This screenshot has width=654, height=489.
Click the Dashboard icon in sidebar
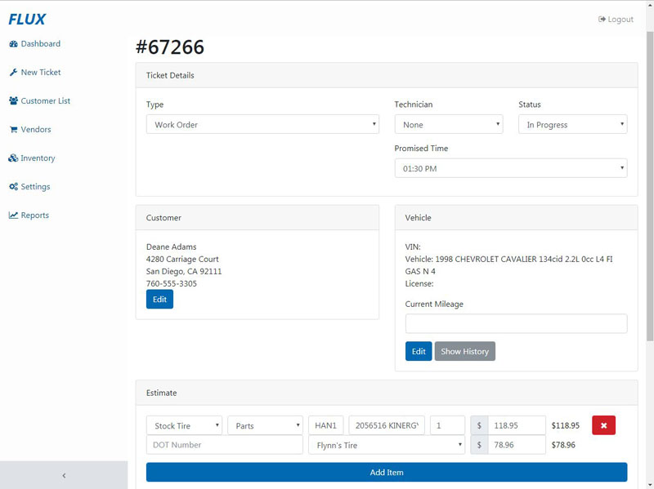(x=13, y=44)
